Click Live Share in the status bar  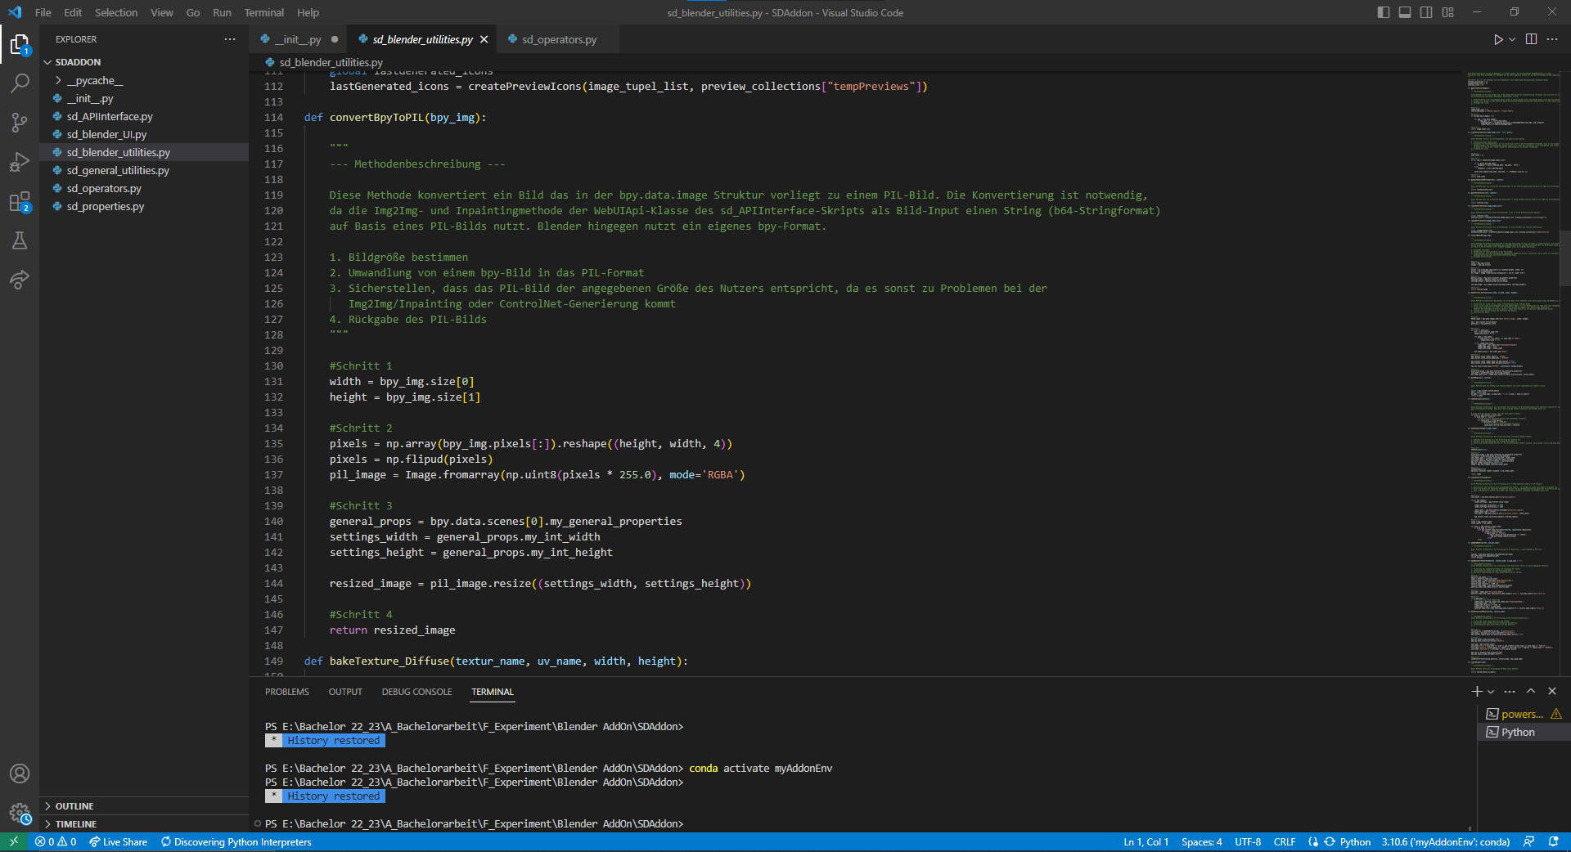click(119, 842)
